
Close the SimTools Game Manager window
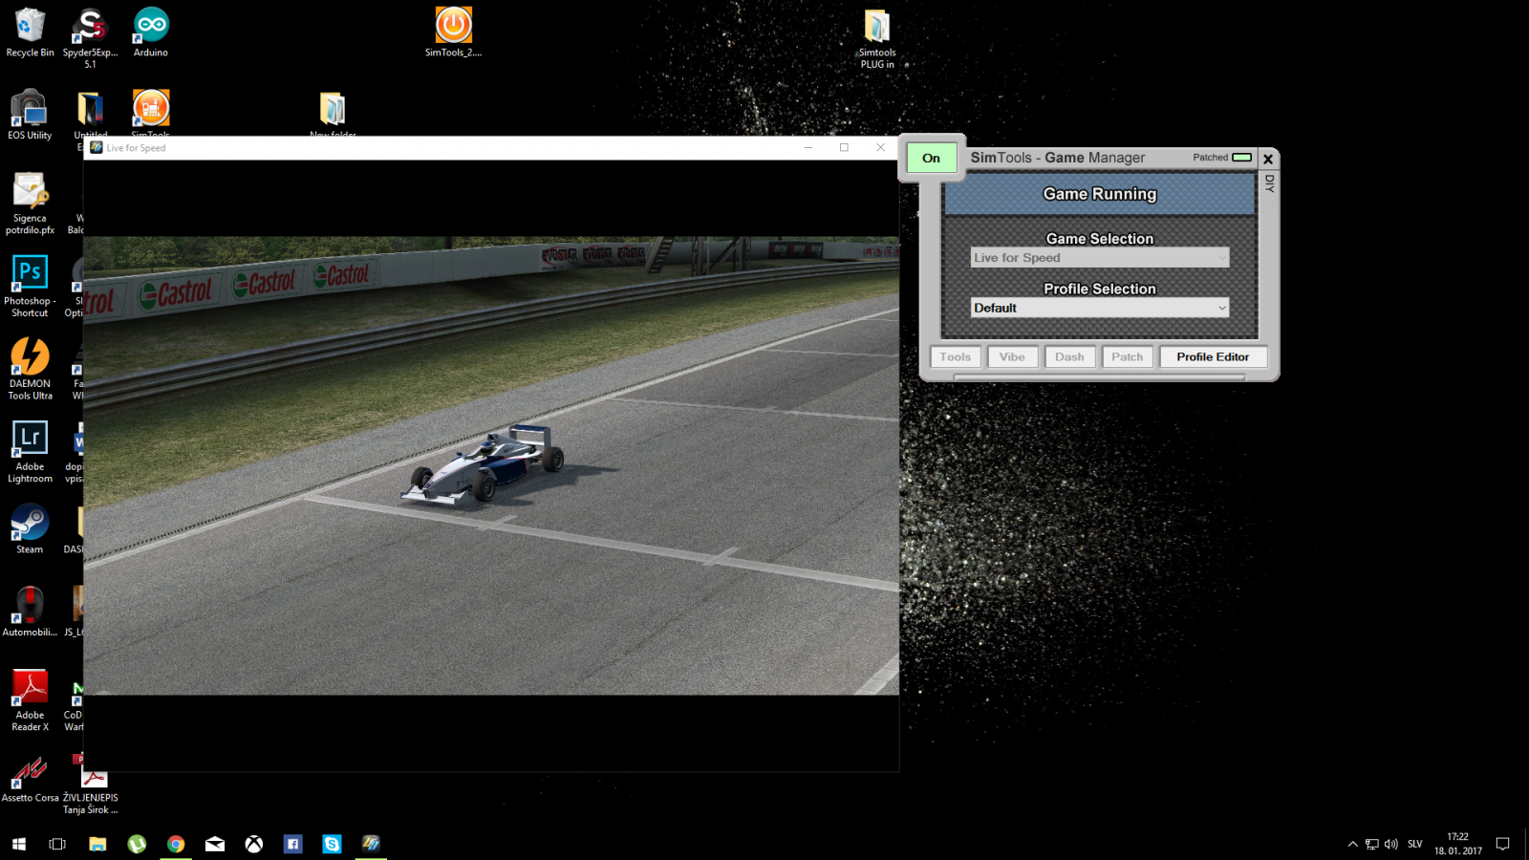[x=1268, y=159]
